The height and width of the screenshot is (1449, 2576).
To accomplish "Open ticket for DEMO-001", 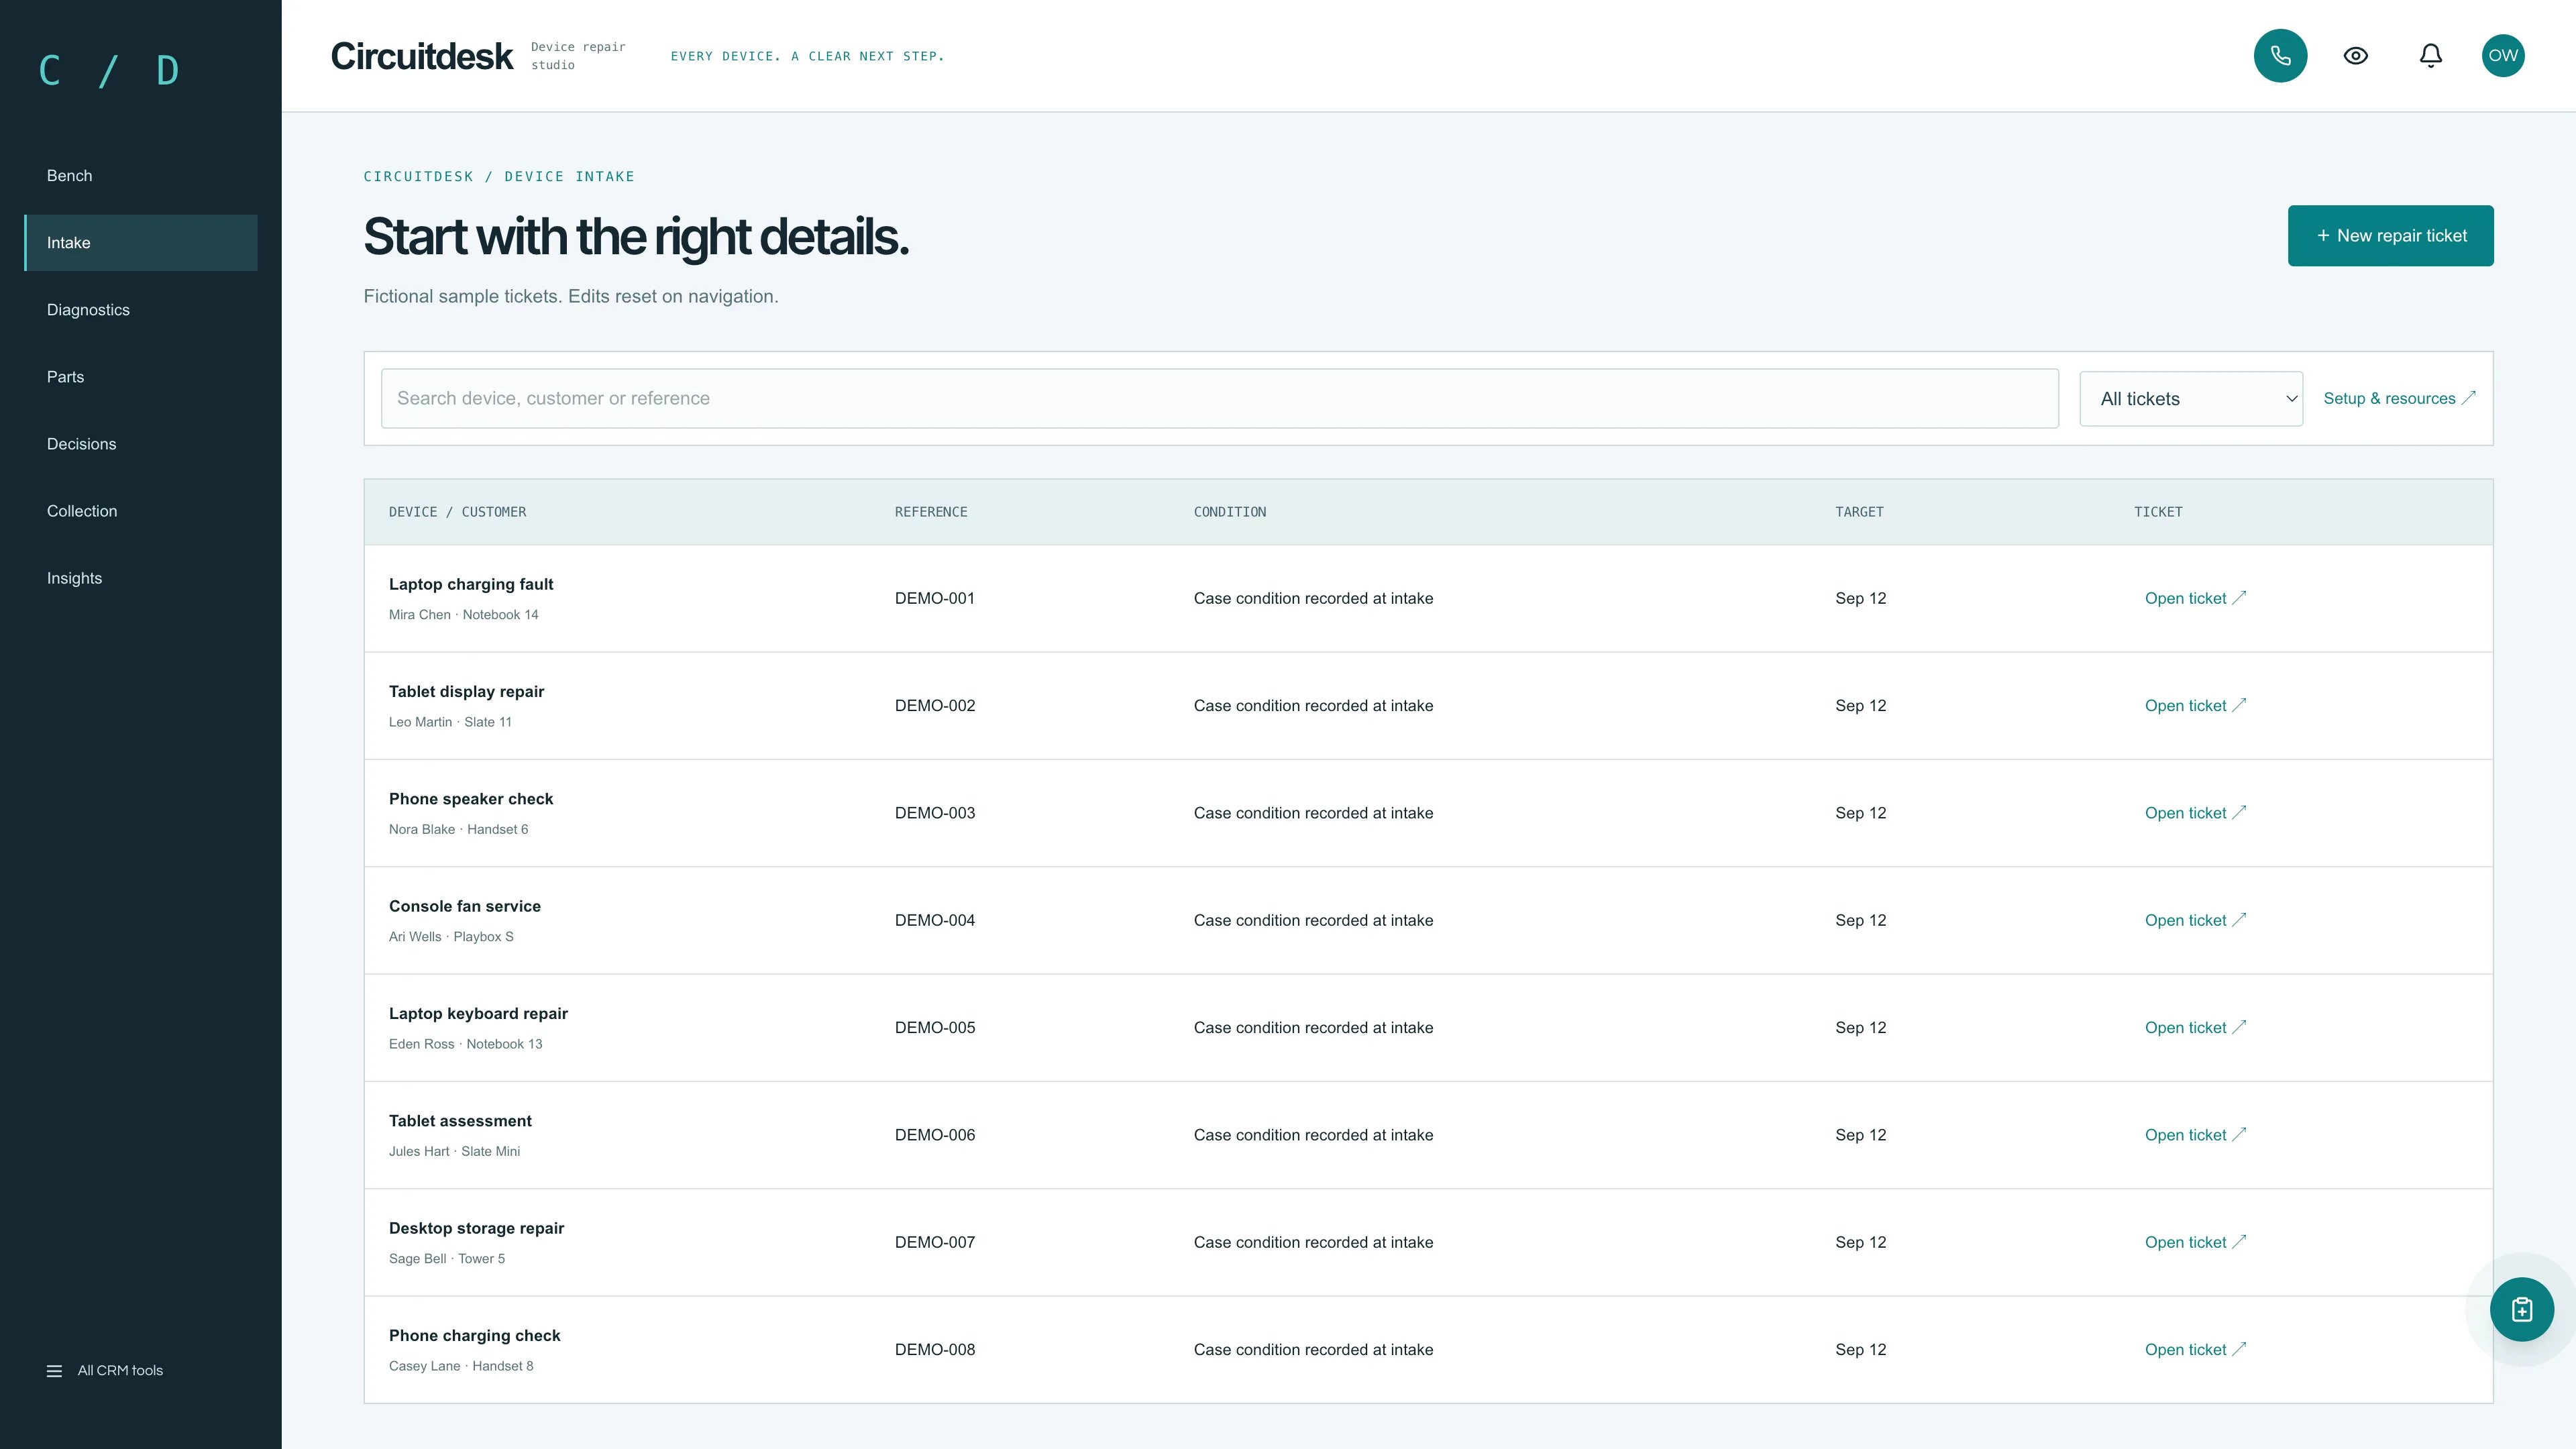I will point(2195,598).
